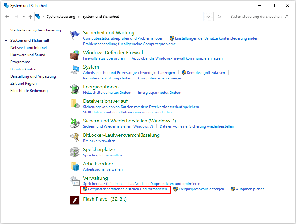The image size is (296, 224).
Task: Open BitLocker verwalten
Action: coord(99,141)
